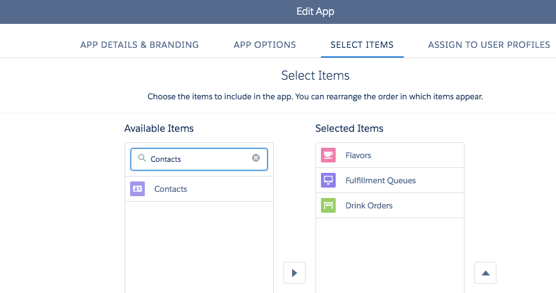556x293 pixels.
Task: Click the Fulfillment Queues monitor icon
Action: (x=328, y=180)
